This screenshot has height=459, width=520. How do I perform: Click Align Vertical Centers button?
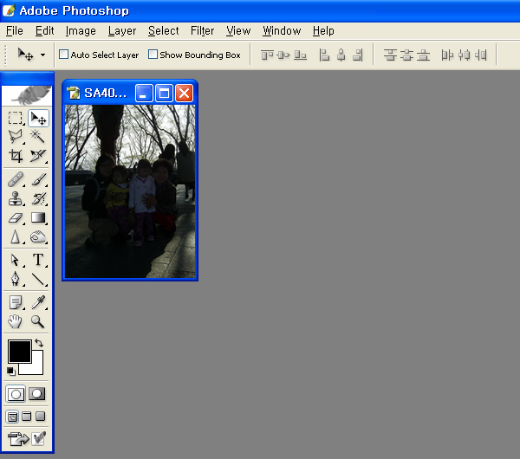coord(283,55)
